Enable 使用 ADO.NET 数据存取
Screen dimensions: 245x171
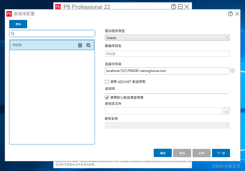107,82
